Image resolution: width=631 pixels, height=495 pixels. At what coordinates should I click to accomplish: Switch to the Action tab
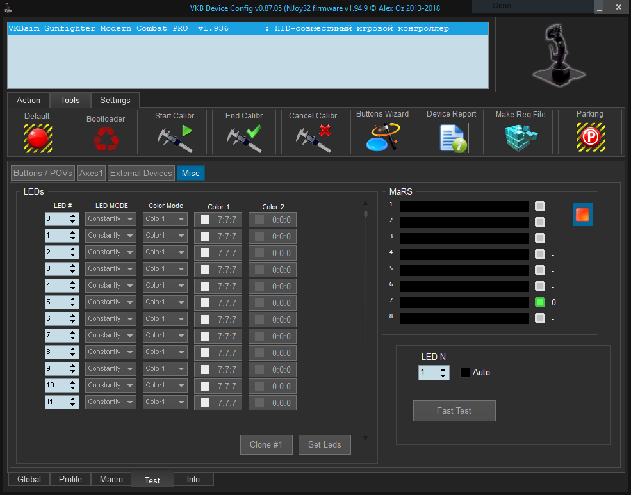click(28, 101)
